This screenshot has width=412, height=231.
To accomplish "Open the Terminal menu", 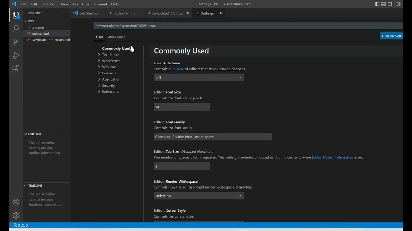I will pos(100,4).
